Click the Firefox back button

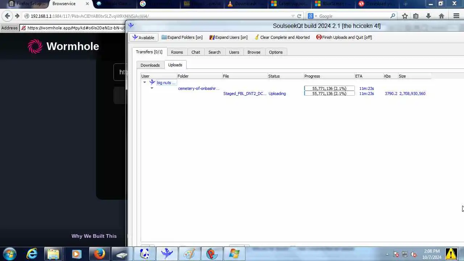[7, 16]
